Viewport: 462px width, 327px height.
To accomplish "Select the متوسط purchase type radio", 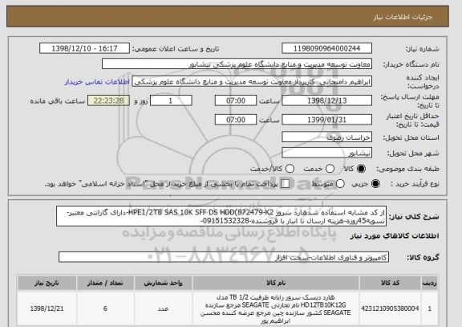I will coord(340,184).
